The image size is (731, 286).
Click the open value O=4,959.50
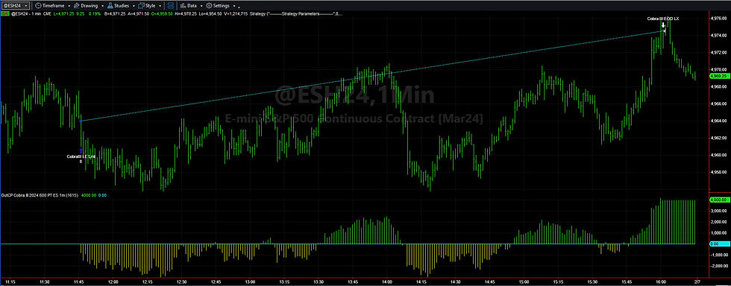[x=162, y=14]
